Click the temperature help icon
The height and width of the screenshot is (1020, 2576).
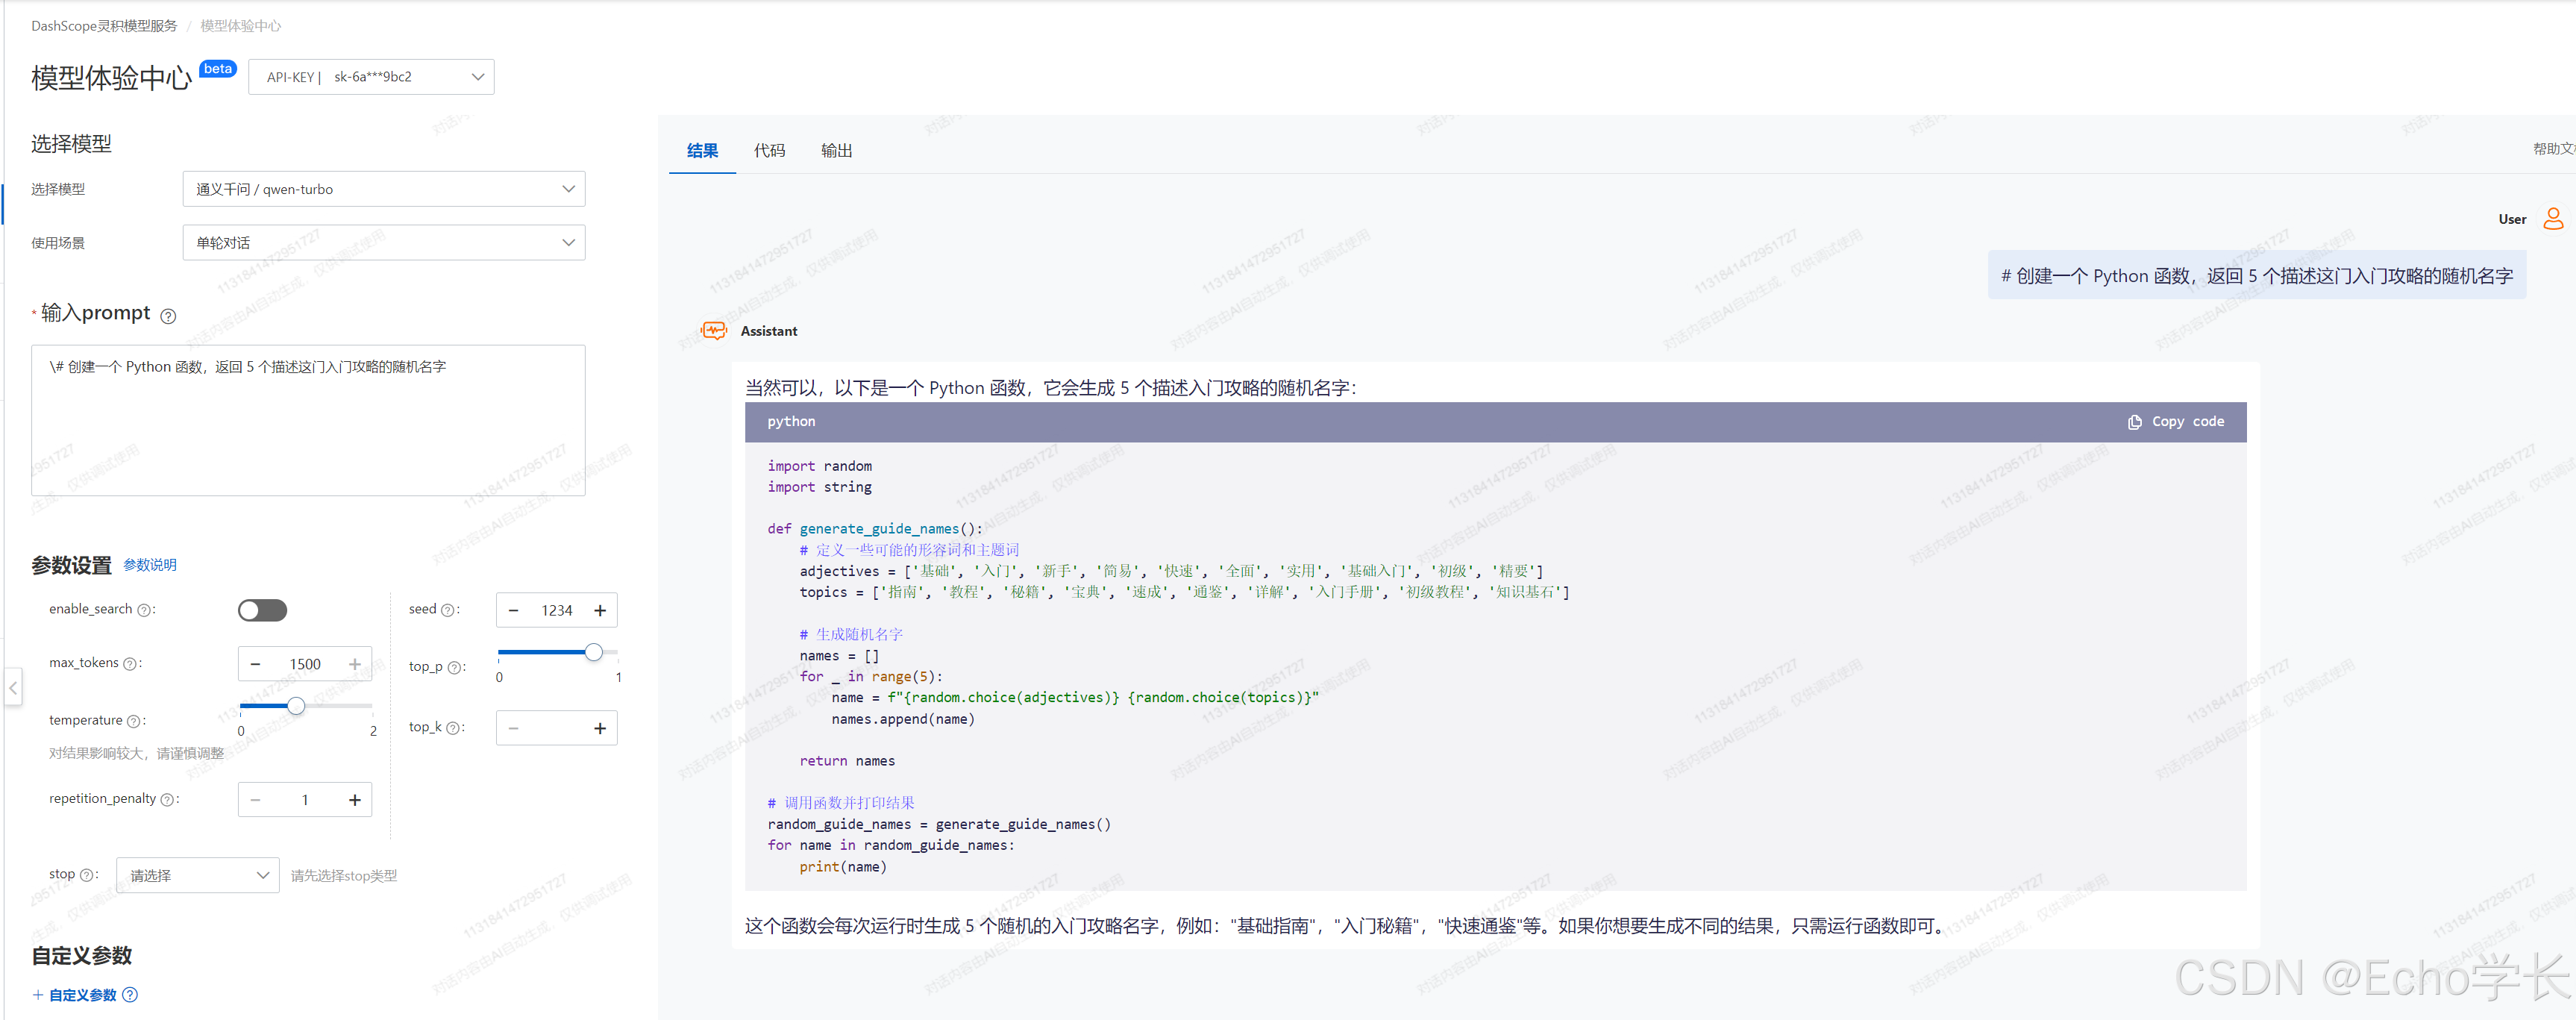[133, 721]
